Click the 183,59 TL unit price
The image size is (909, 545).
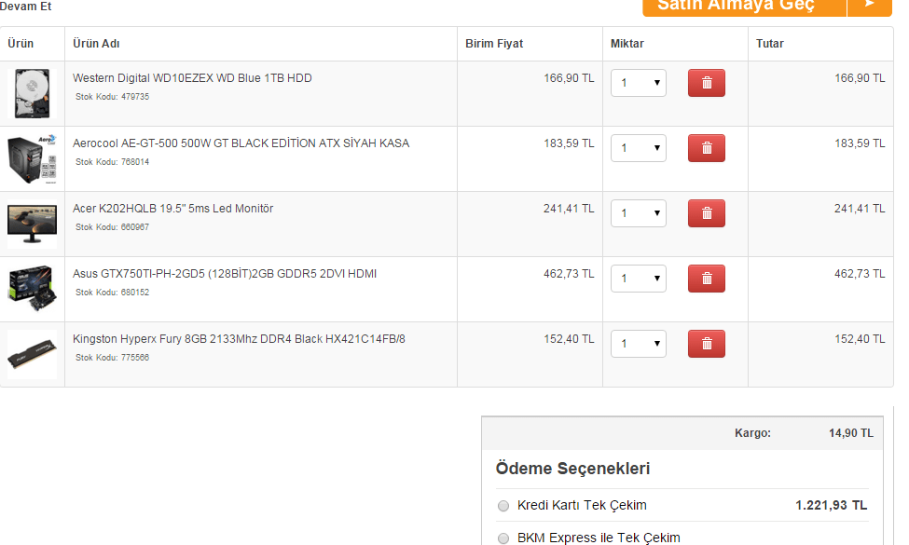(569, 143)
